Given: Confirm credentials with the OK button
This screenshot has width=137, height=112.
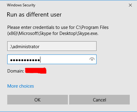Looking at the screenshot, I should pyautogui.click(x=37, y=100).
